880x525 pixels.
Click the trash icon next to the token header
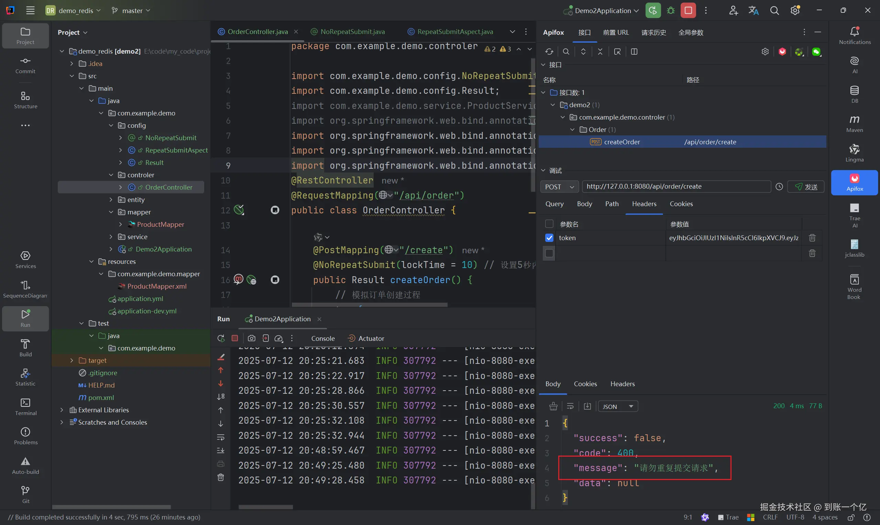[812, 238]
